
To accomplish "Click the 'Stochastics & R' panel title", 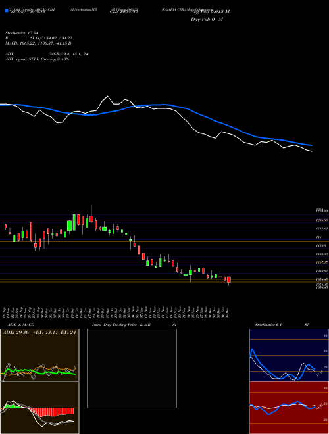I will coord(269,325).
